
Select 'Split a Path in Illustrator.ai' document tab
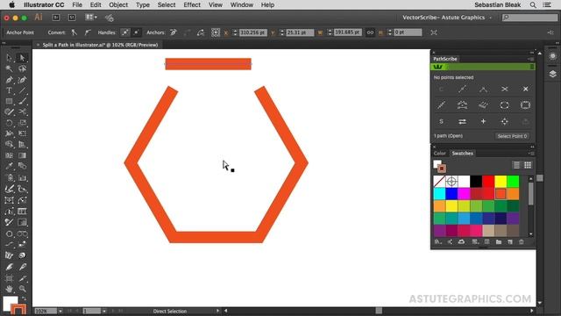pyautogui.click(x=100, y=45)
